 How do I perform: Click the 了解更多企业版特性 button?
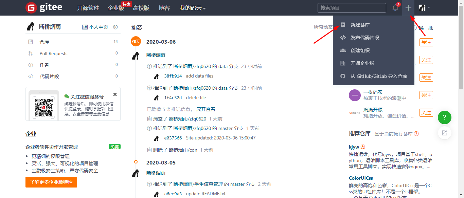51,182
